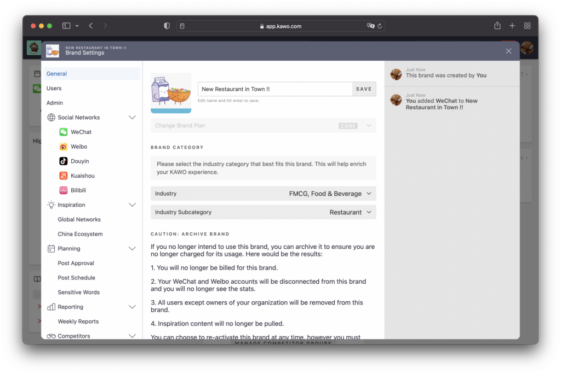Screen dimensions: 561x374
Task: Click the brand logo thumbnail image
Action: coord(171,93)
